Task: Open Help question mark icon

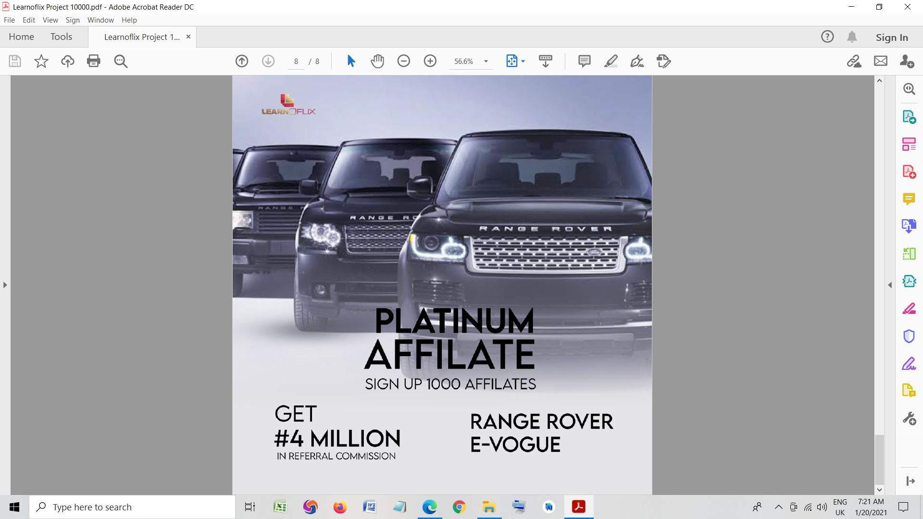Action: pos(827,37)
